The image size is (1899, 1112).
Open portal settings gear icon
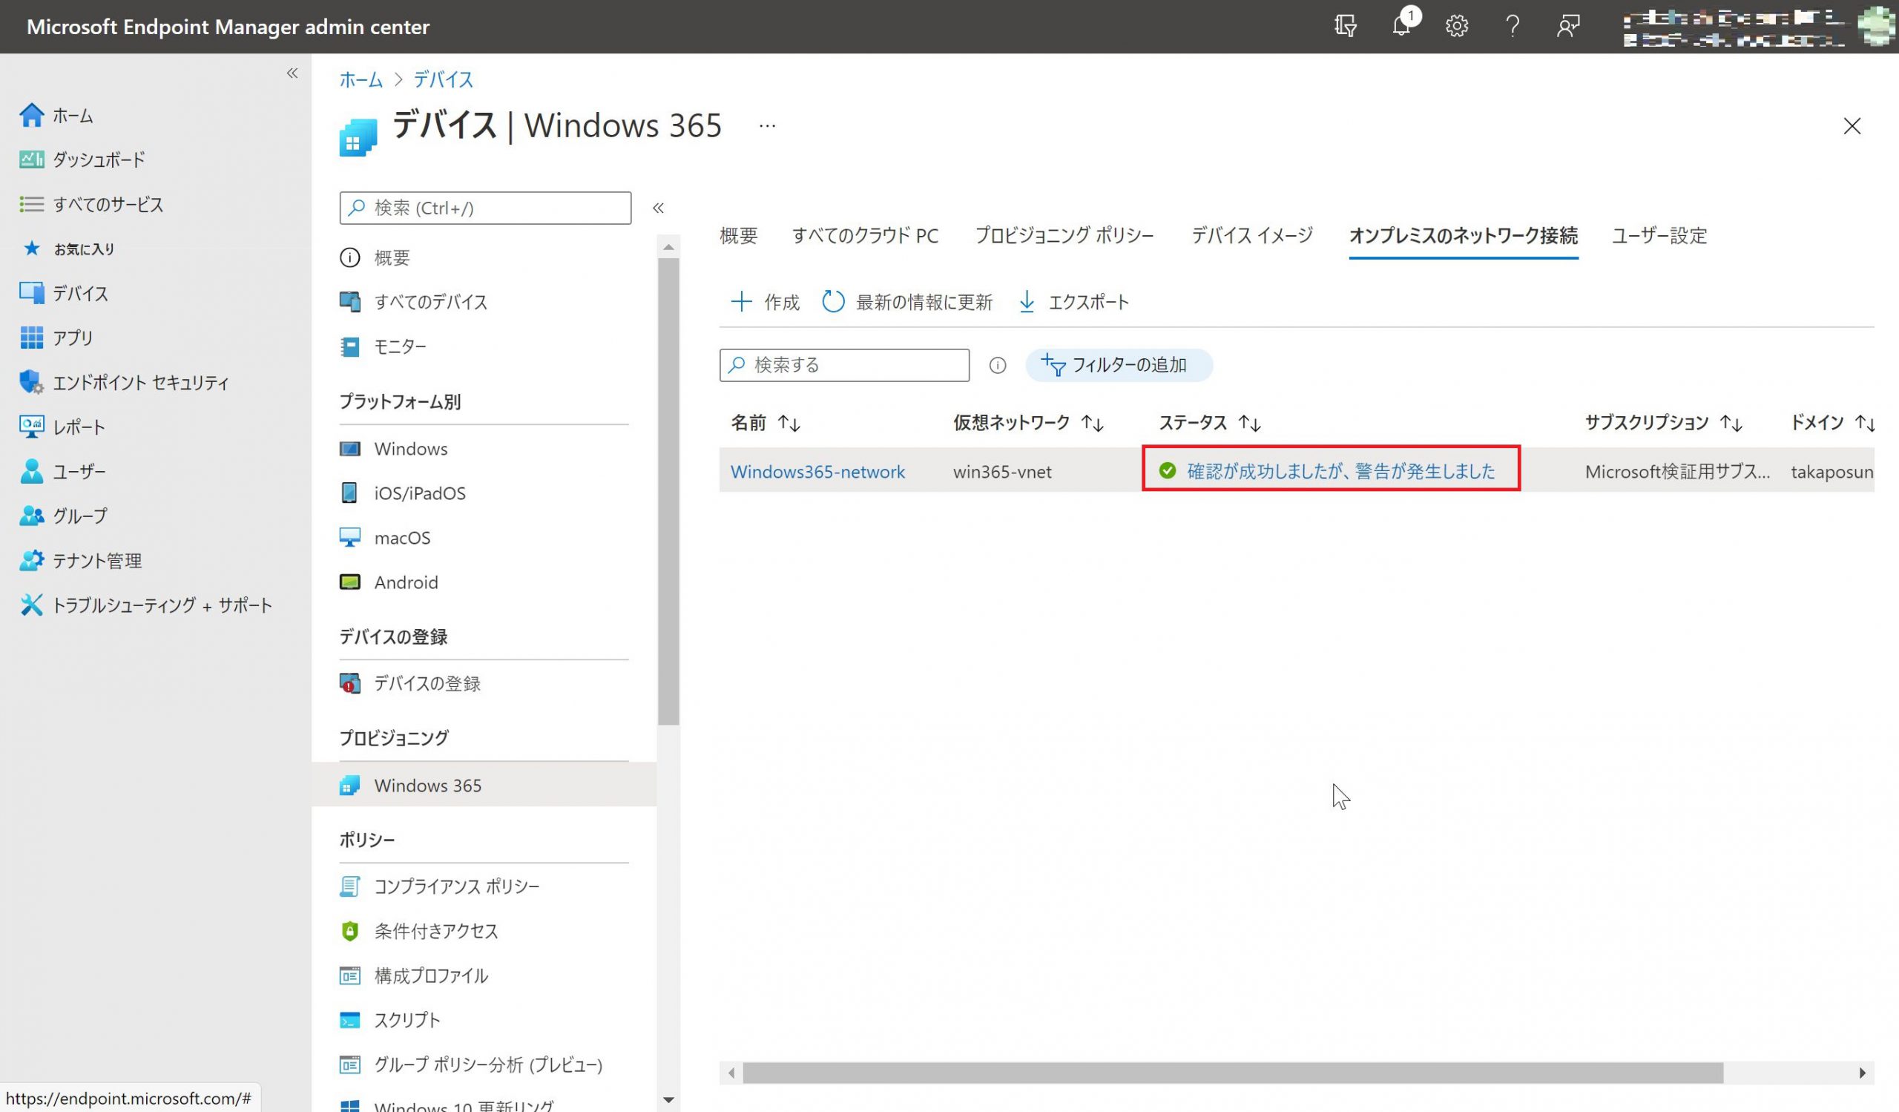click(x=1457, y=27)
